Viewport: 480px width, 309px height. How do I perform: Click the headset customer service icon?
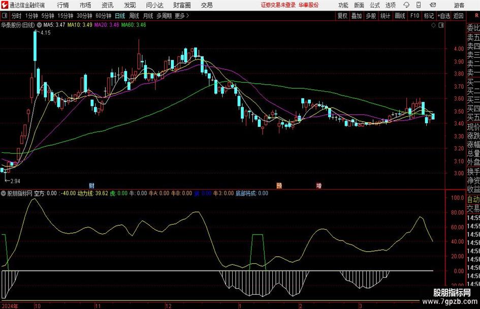(x=406, y=5)
